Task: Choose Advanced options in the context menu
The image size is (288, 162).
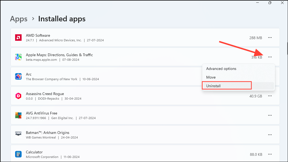Action: click(238, 69)
